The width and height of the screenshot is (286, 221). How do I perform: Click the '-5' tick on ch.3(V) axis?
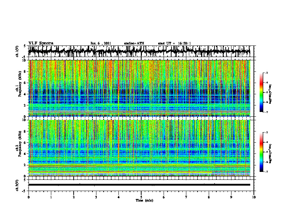point(25,191)
